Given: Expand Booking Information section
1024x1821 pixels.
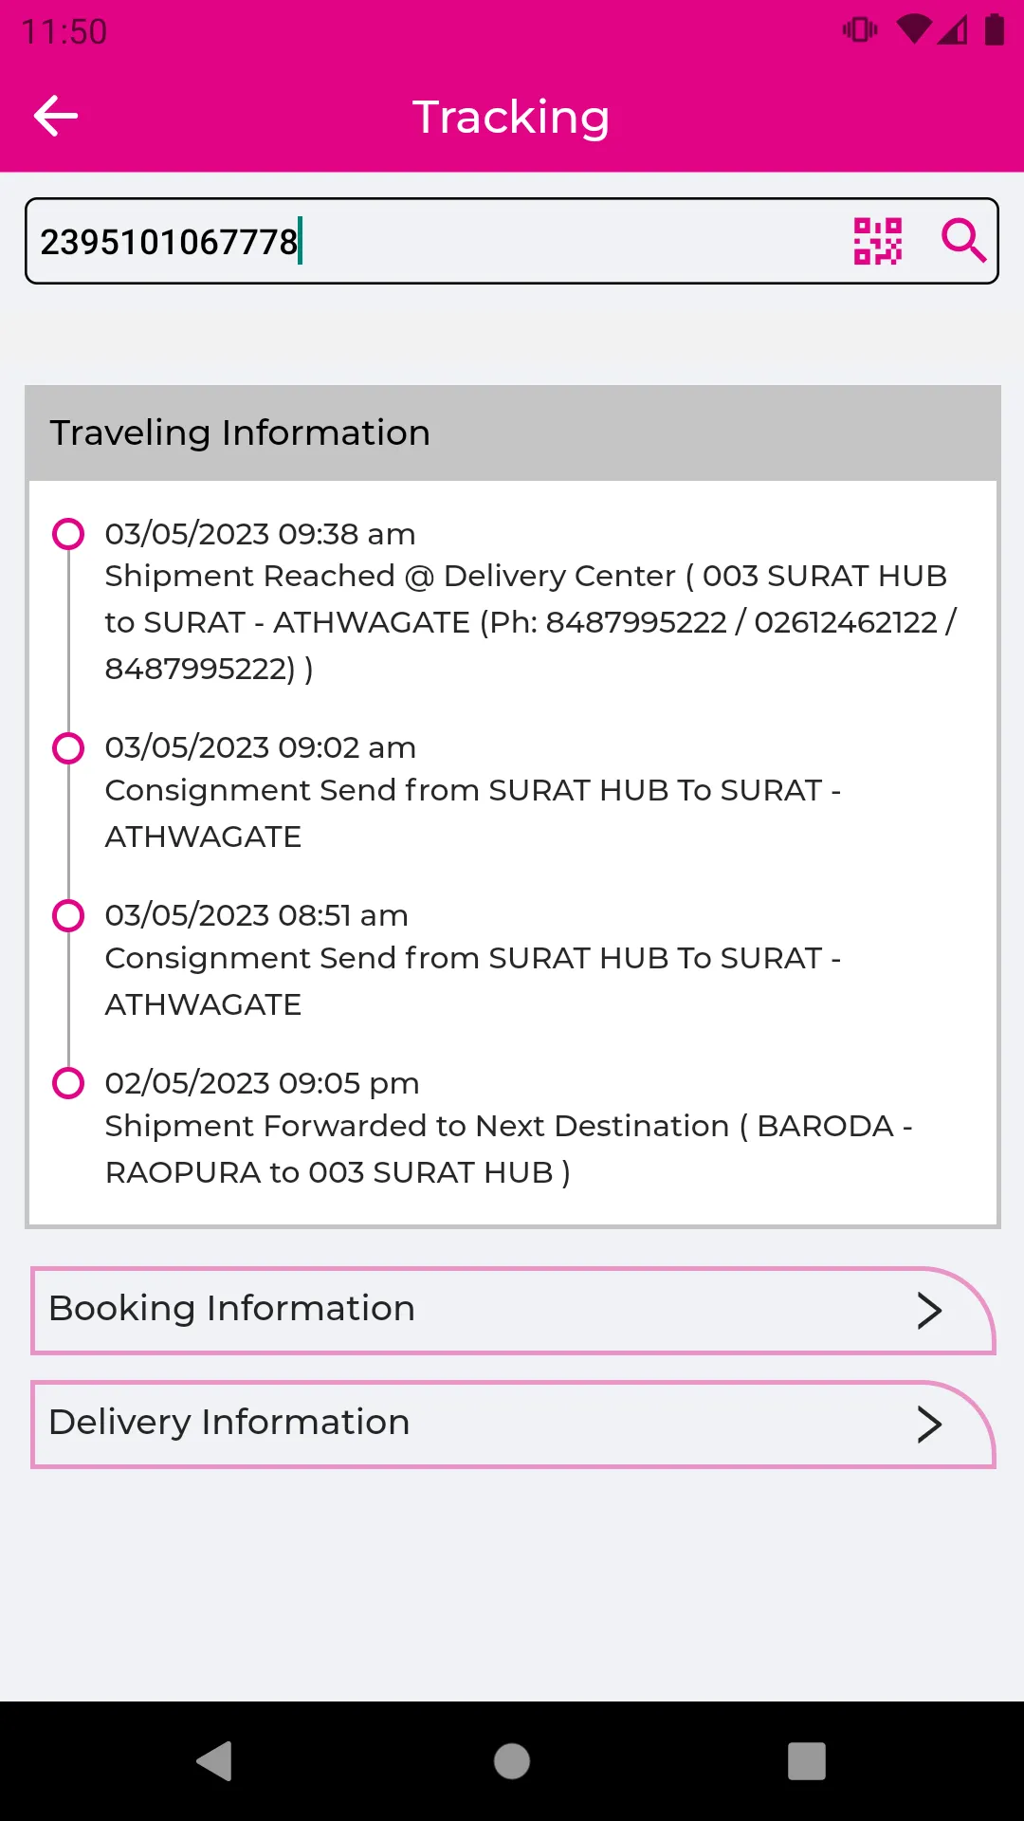Looking at the screenshot, I should point(513,1310).
